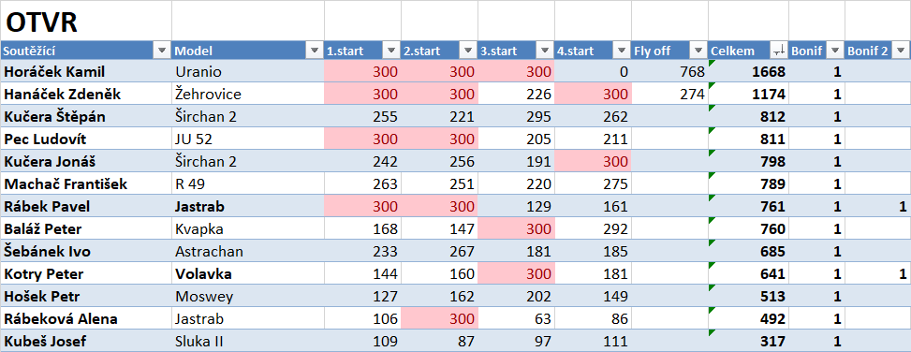911x352 pixels.
Task: Select Rábeková Alena's pink 300 cell
Action: coord(439,319)
